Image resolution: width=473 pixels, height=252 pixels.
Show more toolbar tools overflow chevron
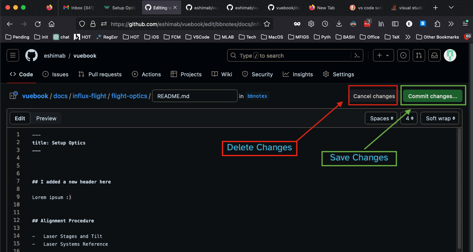point(451,24)
